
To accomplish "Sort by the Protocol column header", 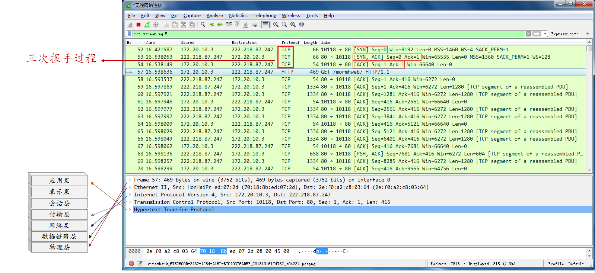I will [290, 42].
